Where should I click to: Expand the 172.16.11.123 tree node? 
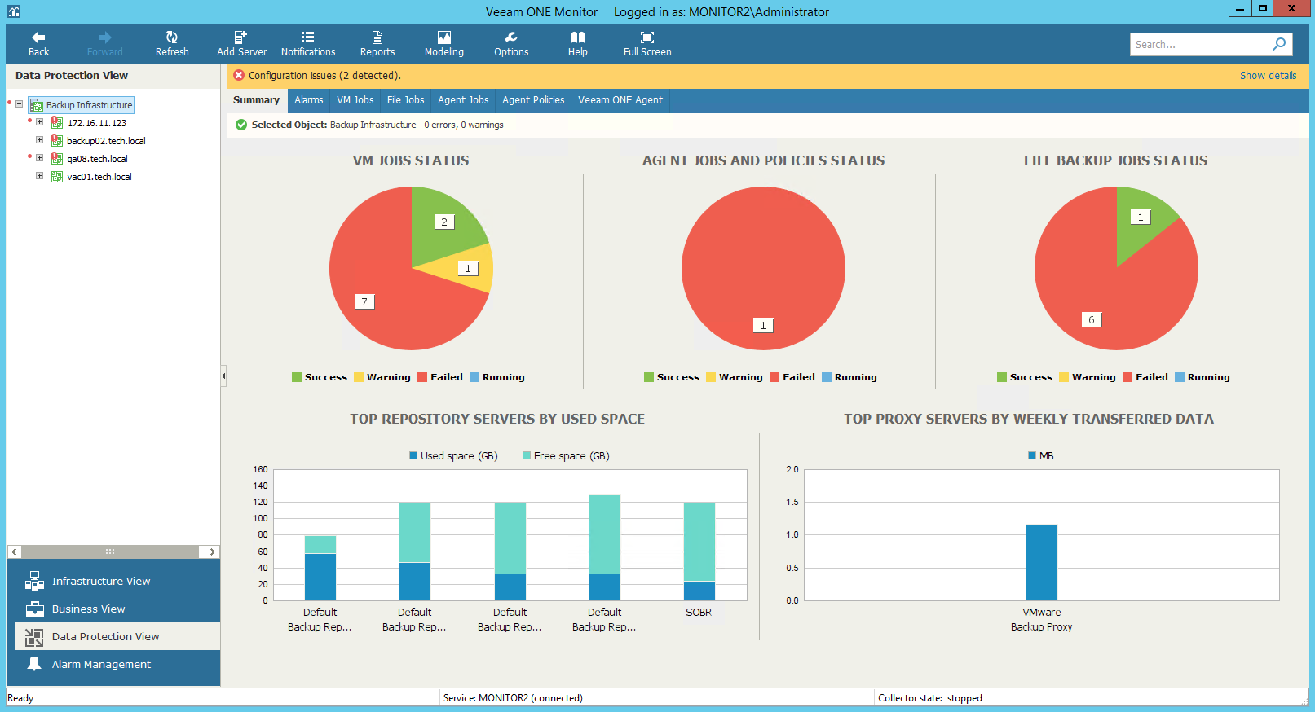point(39,122)
